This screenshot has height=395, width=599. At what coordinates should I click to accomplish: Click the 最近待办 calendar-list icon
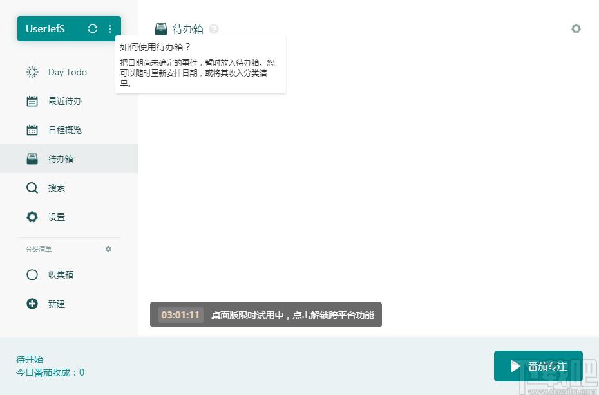(x=32, y=101)
